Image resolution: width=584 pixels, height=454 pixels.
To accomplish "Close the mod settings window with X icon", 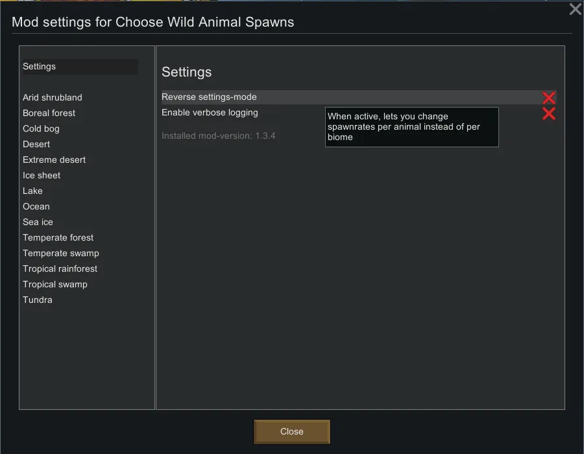I will click(575, 9).
